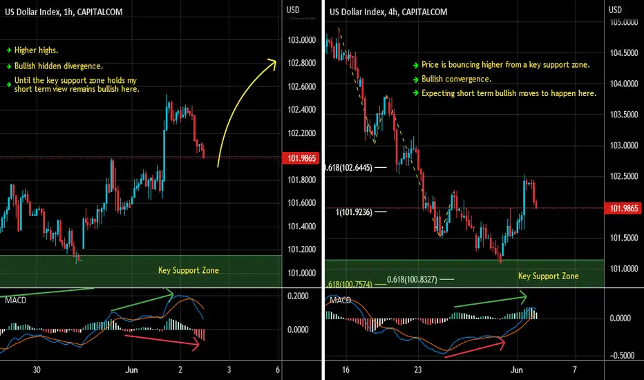Screen dimensions: 644x380
Task: Click the 'Jun' date on 1h time axis
Action: point(131,370)
